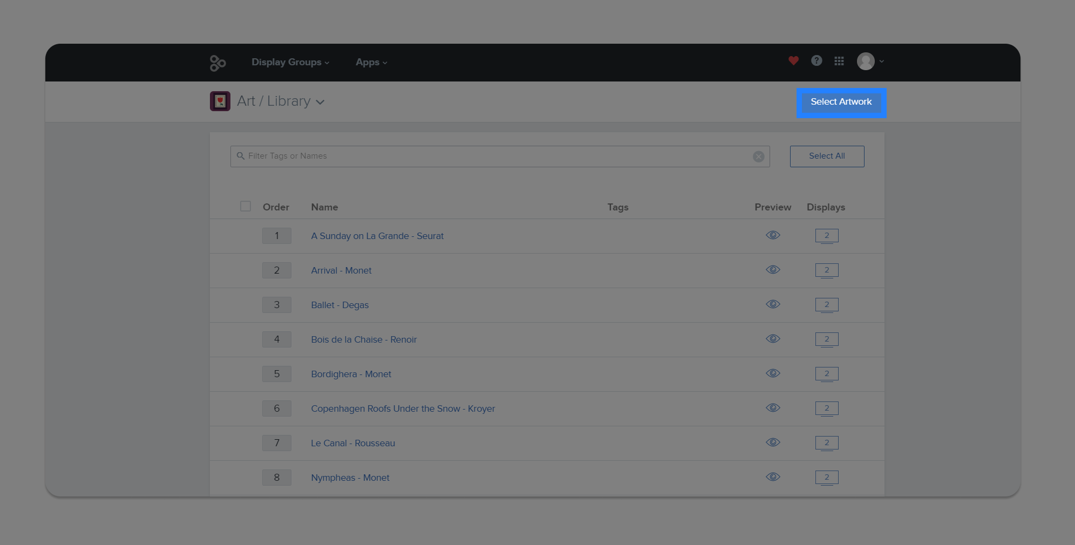Click order box 1 for Seurat row
This screenshot has height=545, width=1075.
point(277,236)
